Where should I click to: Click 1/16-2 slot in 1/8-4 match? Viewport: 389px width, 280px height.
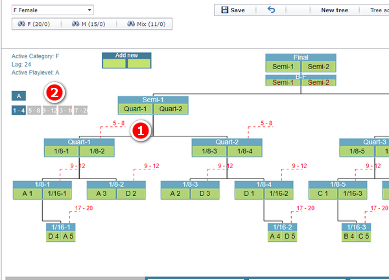tap(279, 193)
